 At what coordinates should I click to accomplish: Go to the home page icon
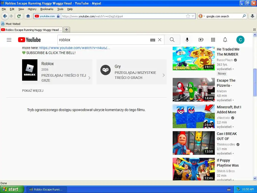28,16
